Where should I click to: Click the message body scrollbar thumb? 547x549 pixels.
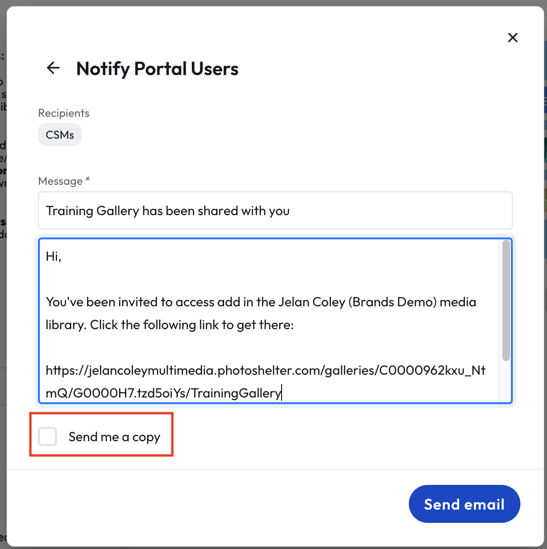506,300
